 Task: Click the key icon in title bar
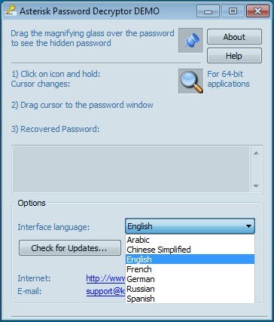pos(11,11)
